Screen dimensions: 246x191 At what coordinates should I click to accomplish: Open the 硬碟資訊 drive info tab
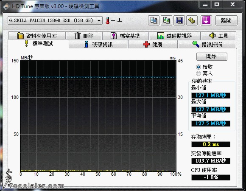(98, 44)
